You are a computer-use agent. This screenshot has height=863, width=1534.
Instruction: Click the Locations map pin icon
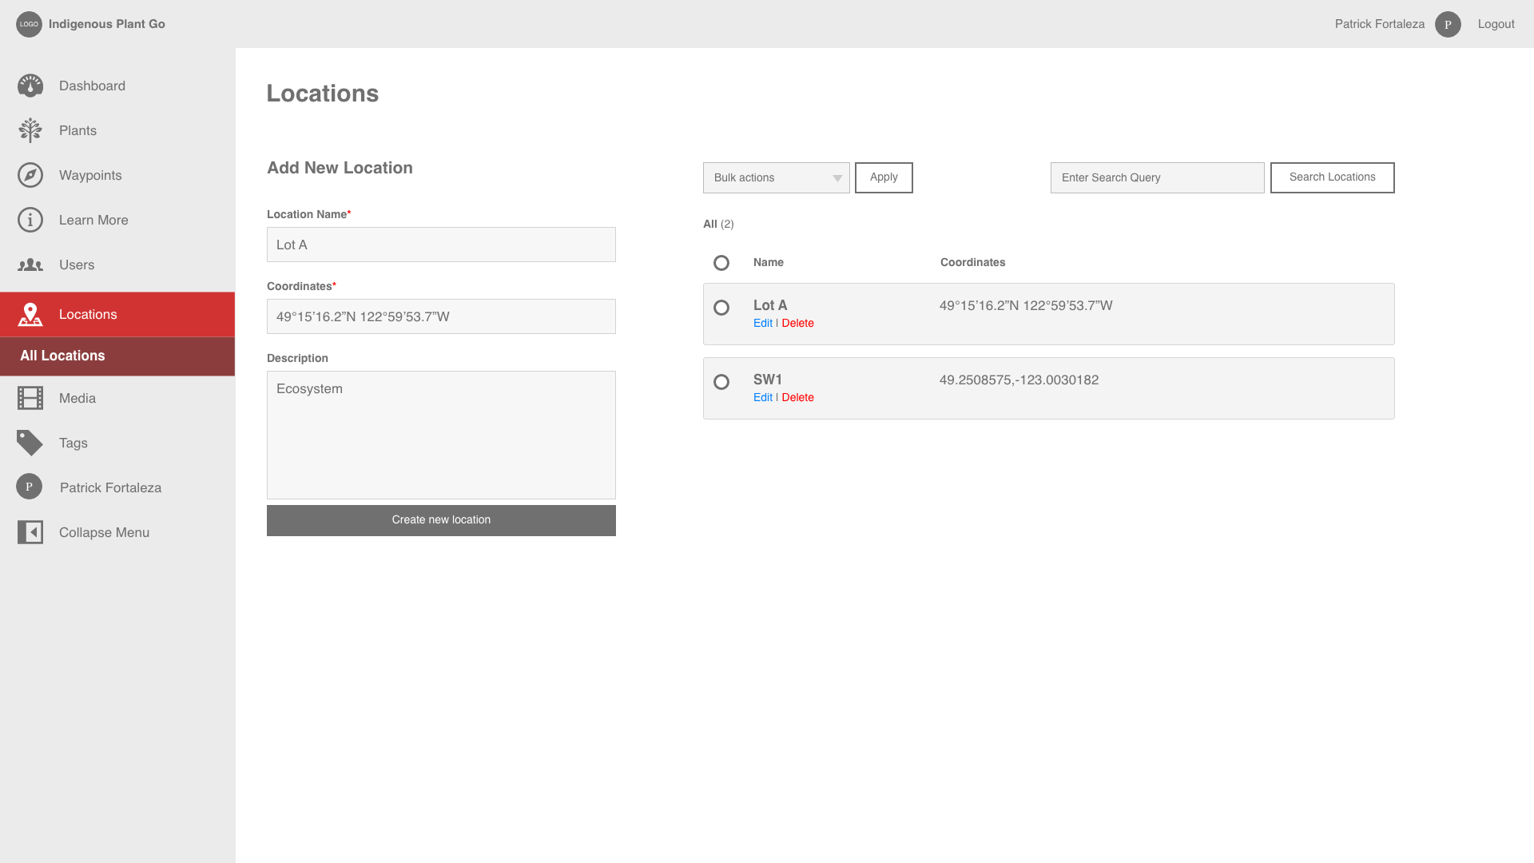(30, 315)
